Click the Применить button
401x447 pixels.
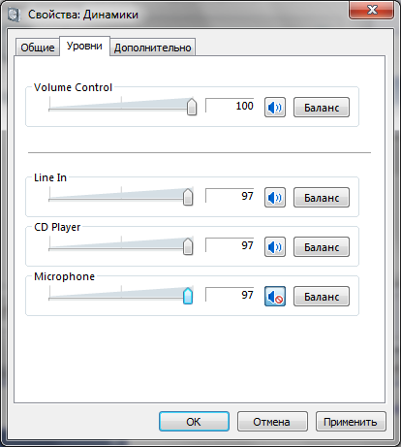pyautogui.click(x=351, y=422)
